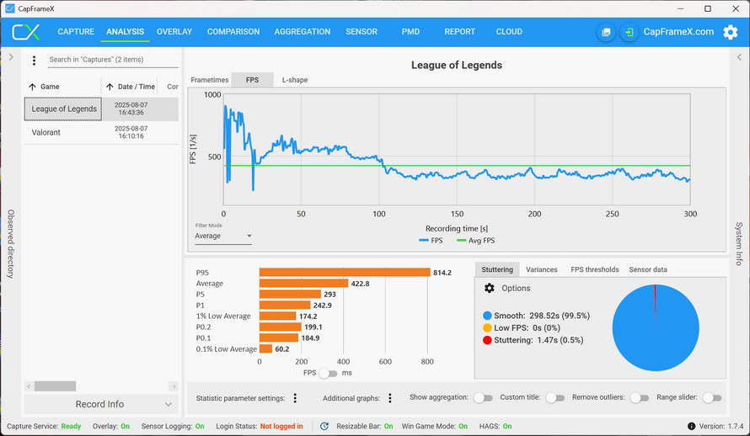Open the Filter Mode Average dropdown
Screen dimensions: 750x436
coord(223,237)
